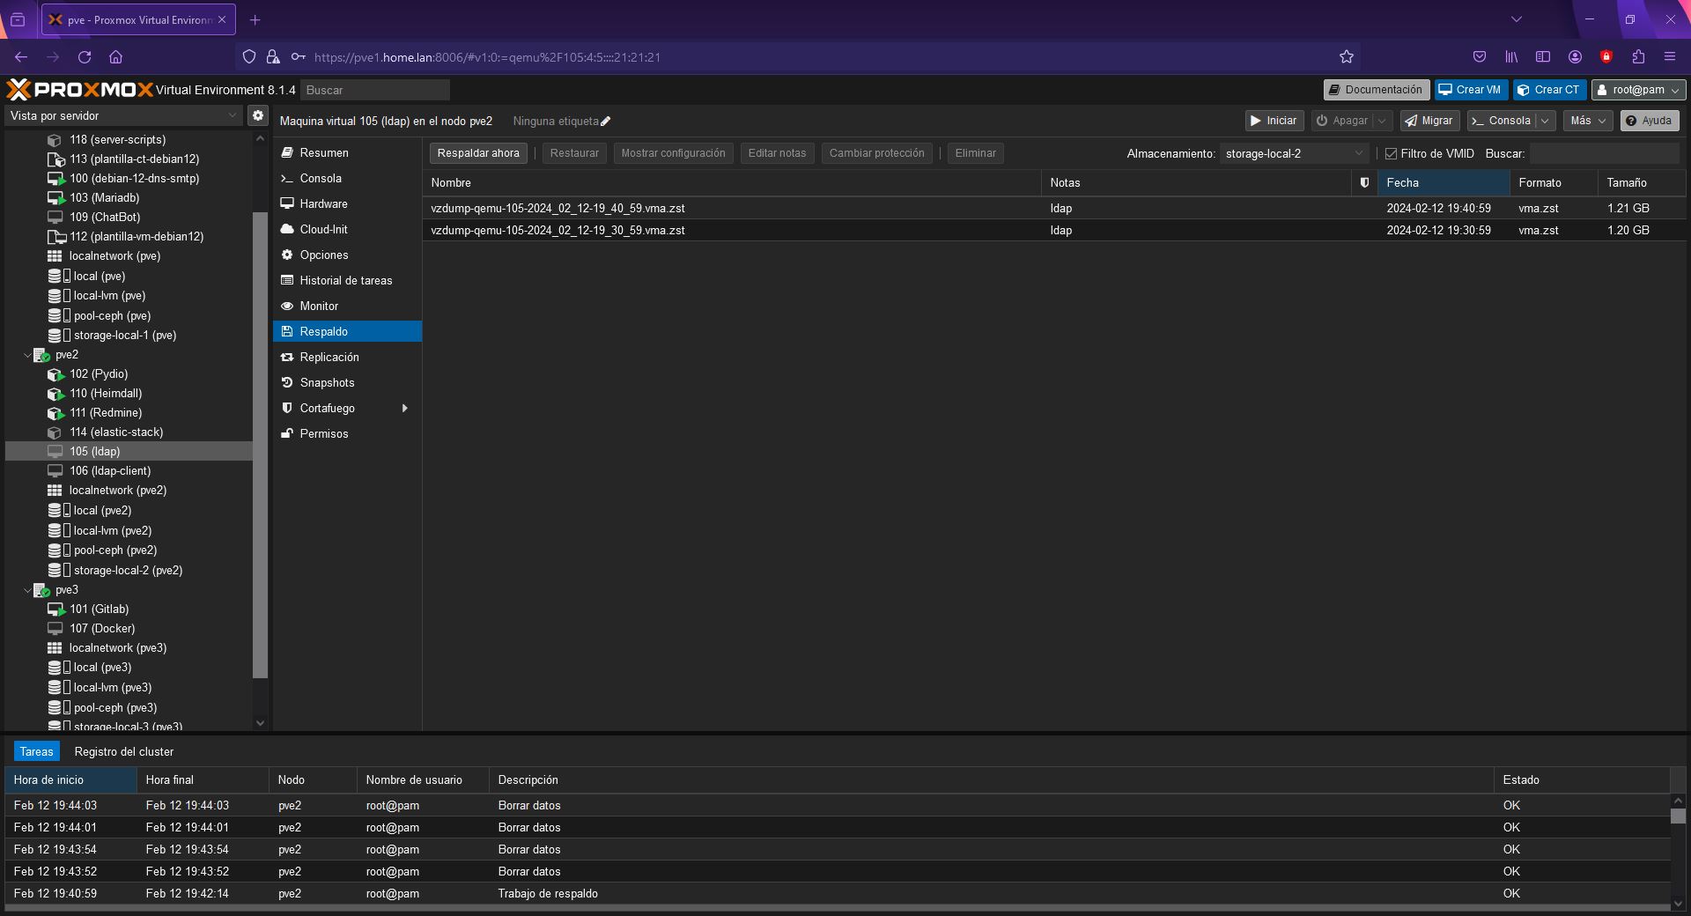The image size is (1691, 916).
Task: Select backup vzdump-qemu-105-2024_02_12-19_30_59.vma.zst
Action: [x=1054, y=230]
